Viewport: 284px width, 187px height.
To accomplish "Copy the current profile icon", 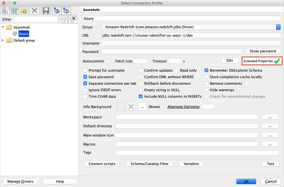I will 14,11.
